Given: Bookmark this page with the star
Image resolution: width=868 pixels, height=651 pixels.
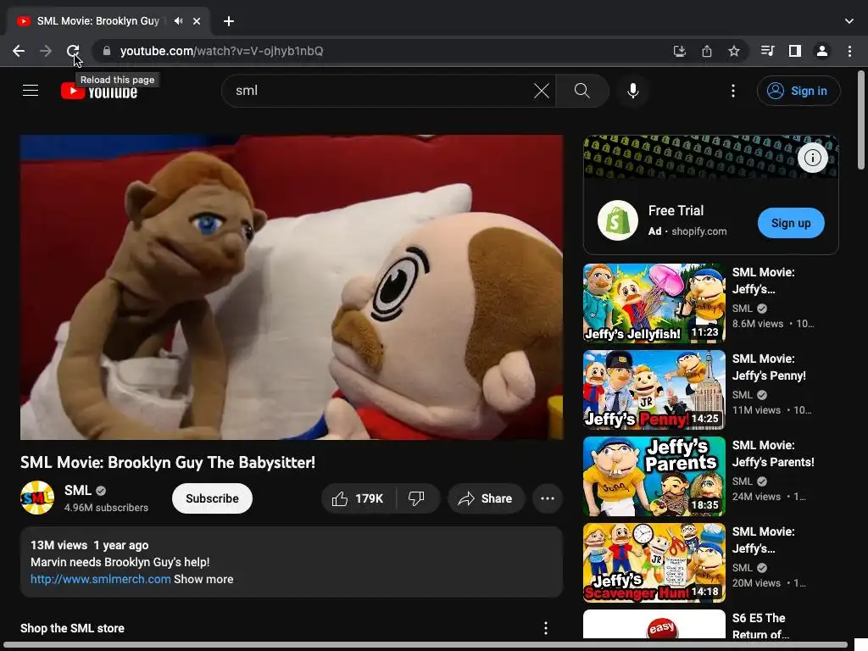Looking at the screenshot, I should point(734,51).
